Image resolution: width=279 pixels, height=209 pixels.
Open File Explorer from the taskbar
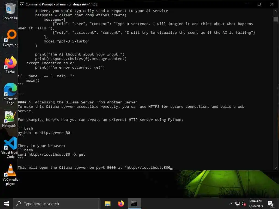click(x=107, y=204)
